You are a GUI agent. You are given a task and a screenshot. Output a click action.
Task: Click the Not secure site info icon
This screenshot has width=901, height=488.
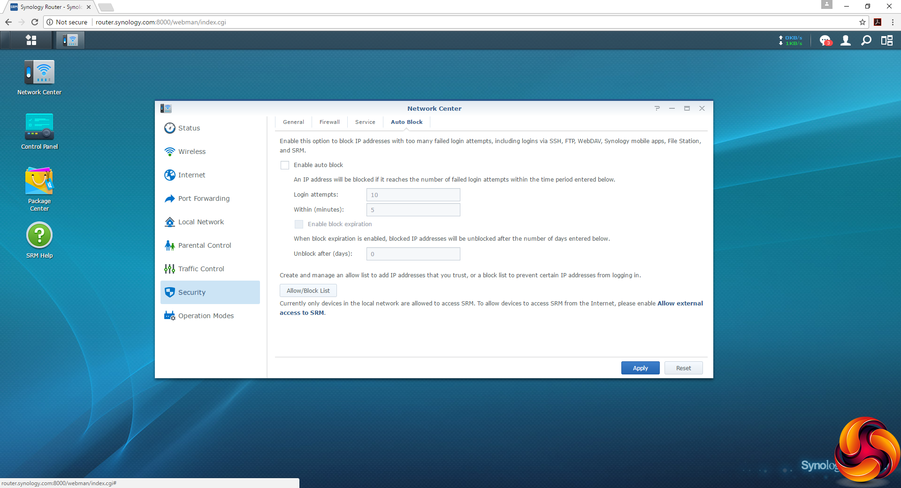pos(50,22)
